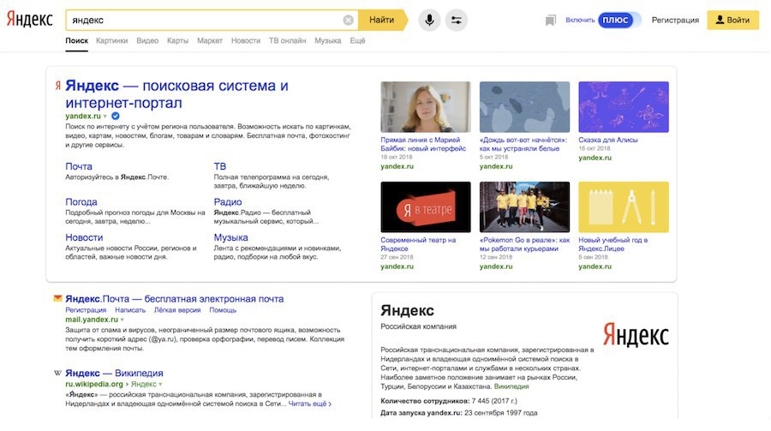The height and width of the screenshot is (431, 771).
Task: Open the Я в театре thumbnail
Action: 426,207
